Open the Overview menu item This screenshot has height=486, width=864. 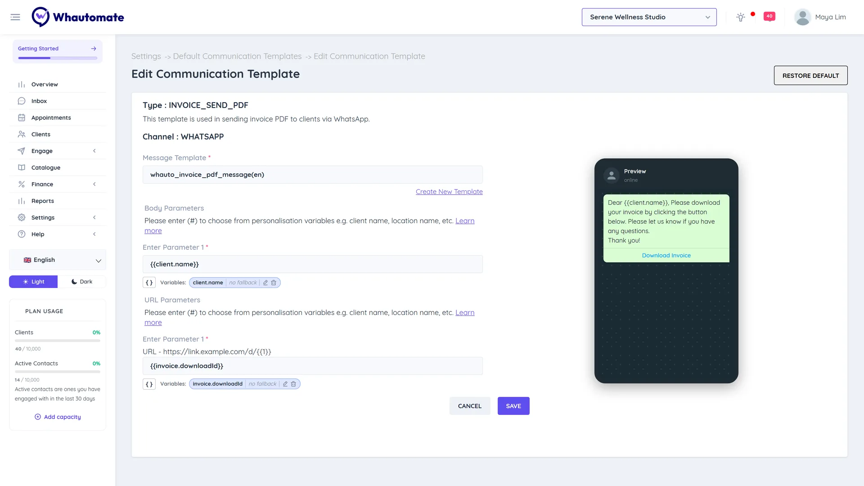coord(58,85)
